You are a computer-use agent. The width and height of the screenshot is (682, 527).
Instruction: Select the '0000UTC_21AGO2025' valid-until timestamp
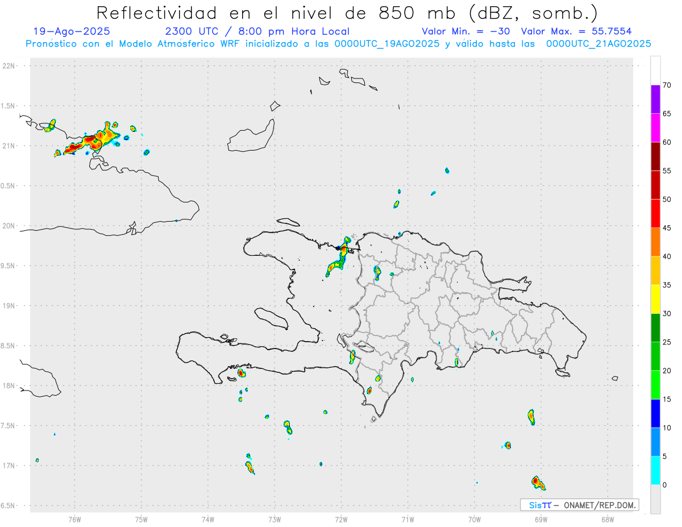click(x=598, y=44)
